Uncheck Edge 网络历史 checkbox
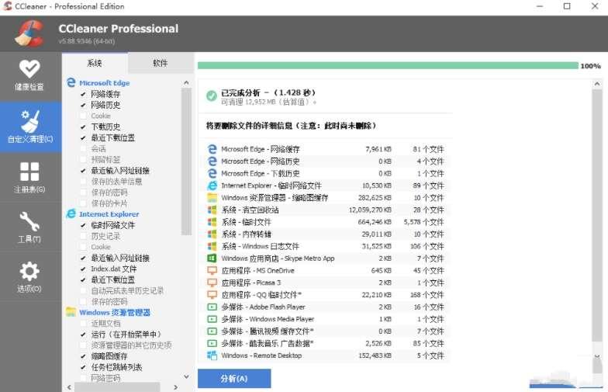This screenshot has width=608, height=392. click(x=83, y=105)
